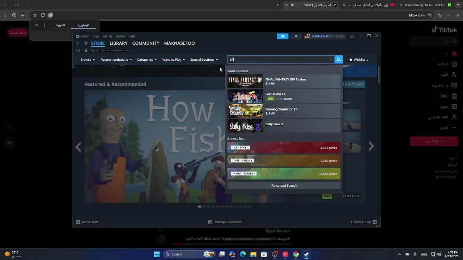Open TikTok profile person icon

tap(454, 117)
